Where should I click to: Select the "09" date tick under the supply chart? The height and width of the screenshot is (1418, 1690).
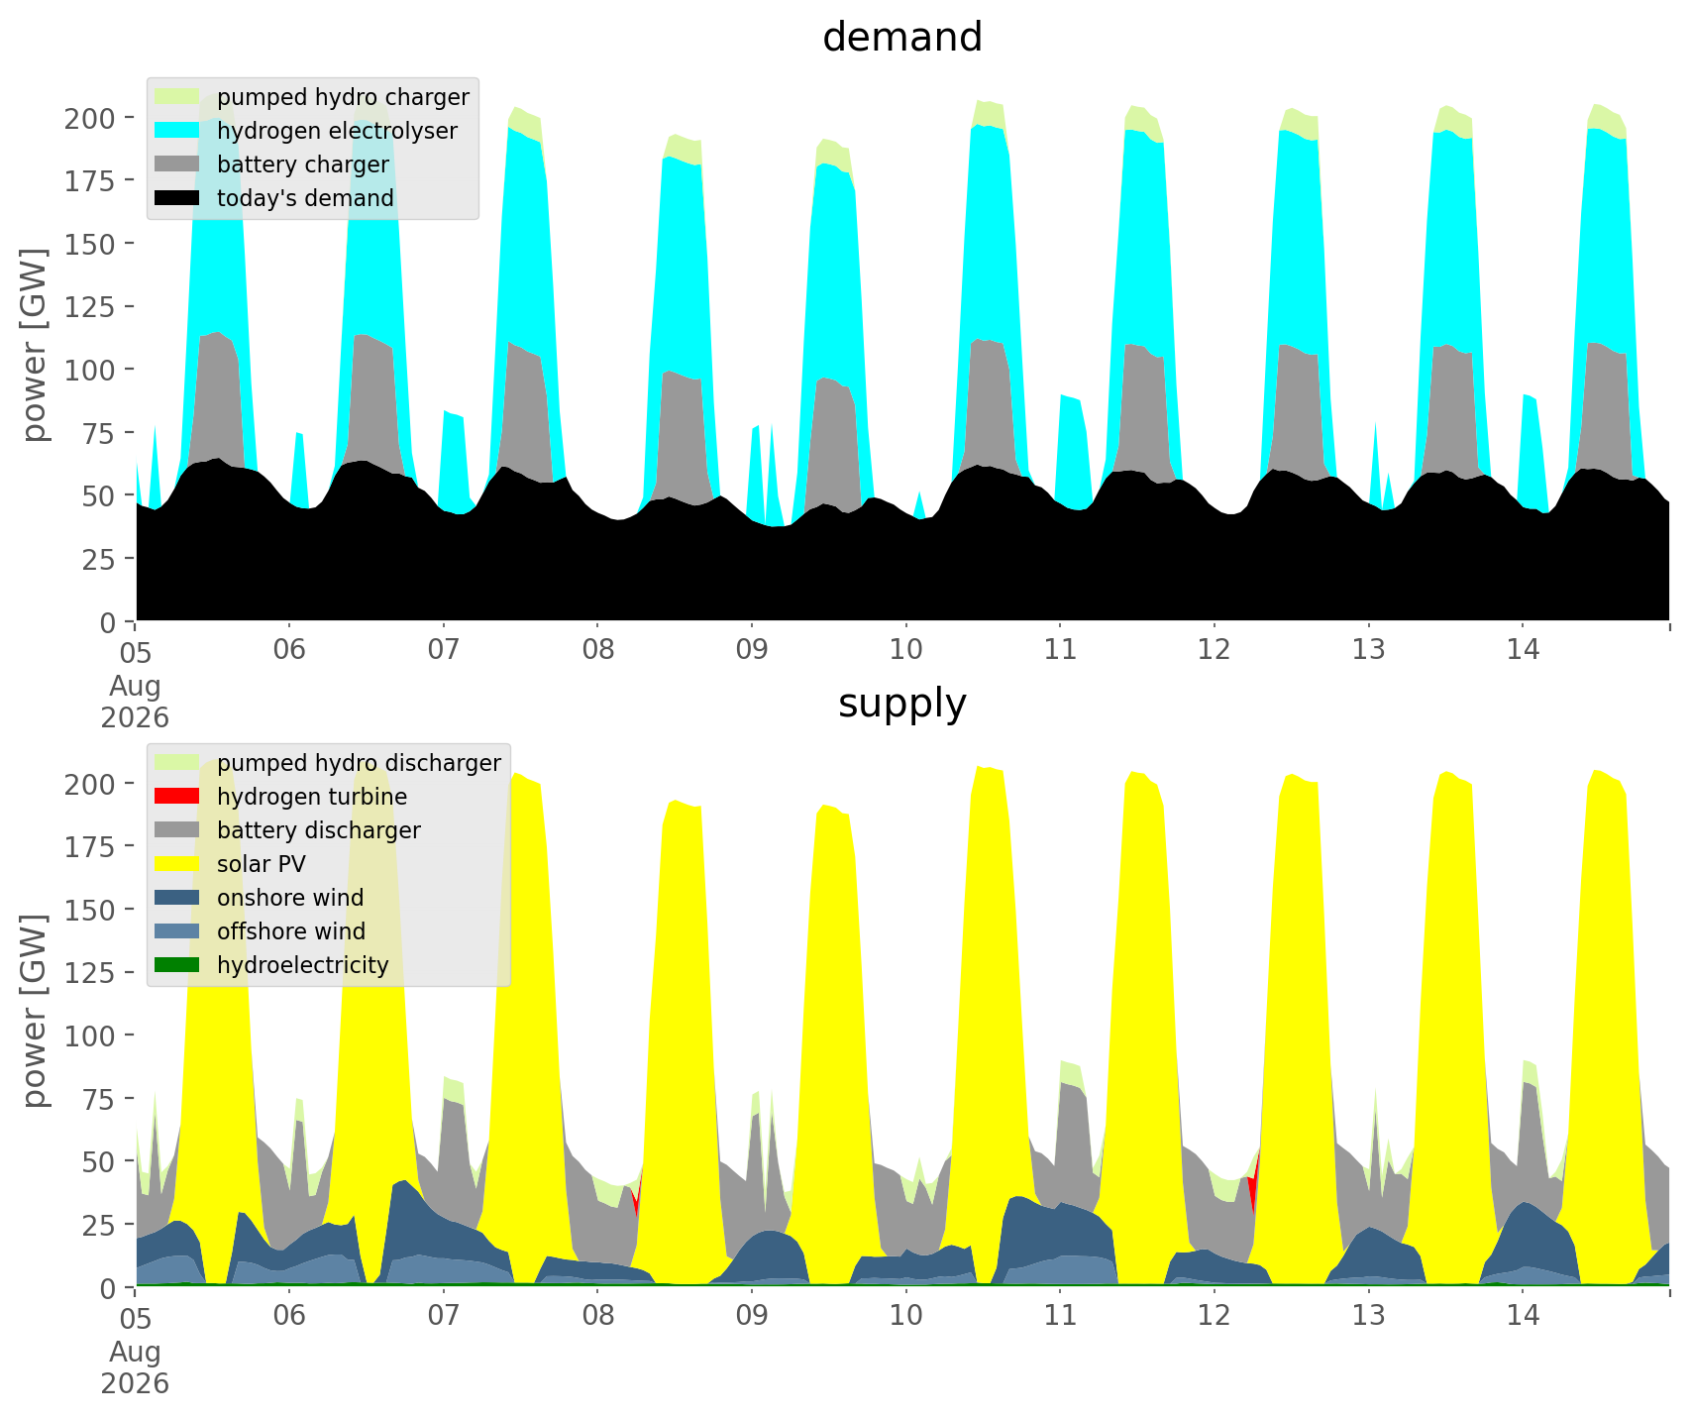(752, 1317)
